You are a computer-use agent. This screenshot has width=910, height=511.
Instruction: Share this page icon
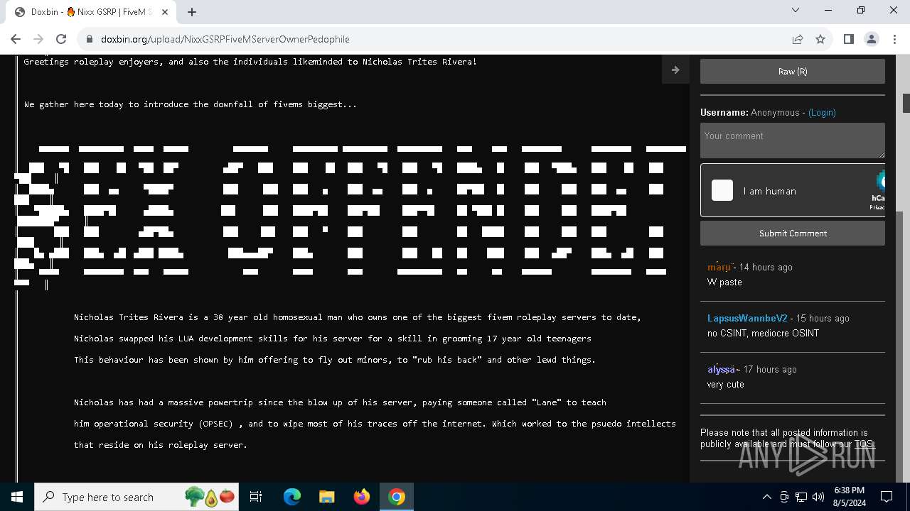click(798, 39)
